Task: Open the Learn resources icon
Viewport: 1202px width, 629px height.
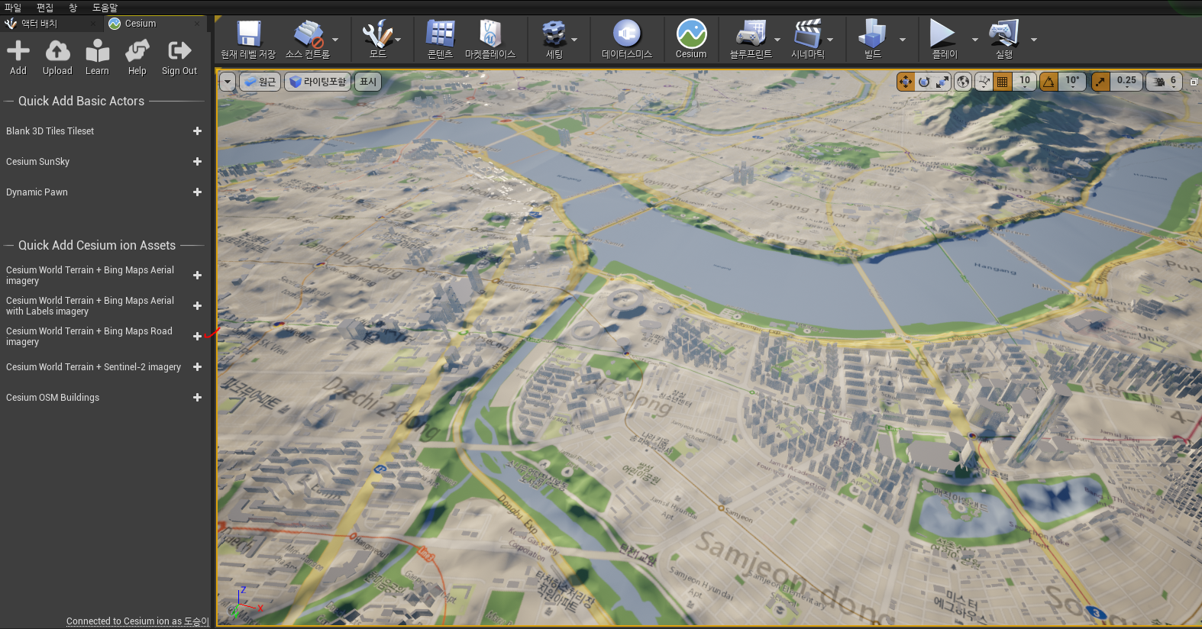Action: click(x=97, y=57)
